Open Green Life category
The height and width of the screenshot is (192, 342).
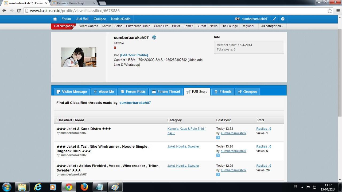tap(161, 26)
